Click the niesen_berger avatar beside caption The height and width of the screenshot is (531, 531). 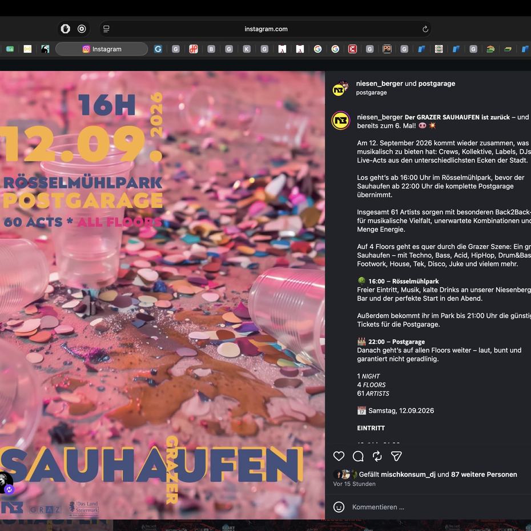coord(340,120)
